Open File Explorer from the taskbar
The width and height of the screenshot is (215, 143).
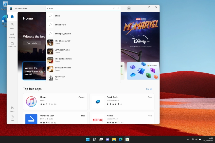114,139
